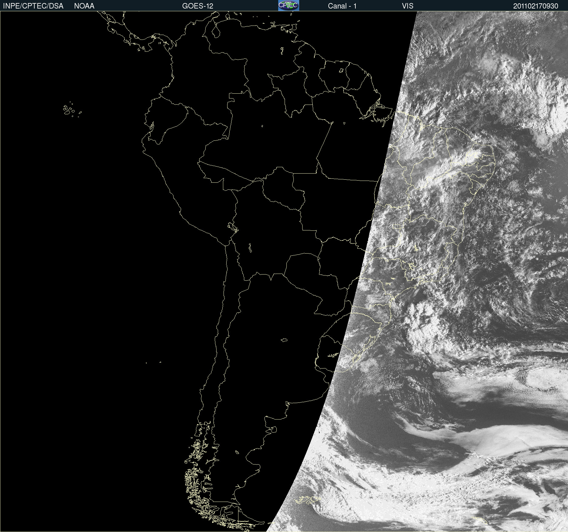Click the 201102170930 timestamp
Image resolution: width=568 pixels, height=532 pixels.
coord(536,6)
